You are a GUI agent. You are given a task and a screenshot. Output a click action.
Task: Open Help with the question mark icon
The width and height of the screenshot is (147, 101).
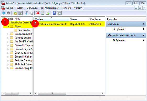[54, 13]
